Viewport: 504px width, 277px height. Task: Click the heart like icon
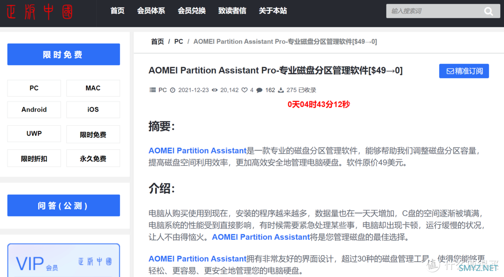[x=245, y=90]
